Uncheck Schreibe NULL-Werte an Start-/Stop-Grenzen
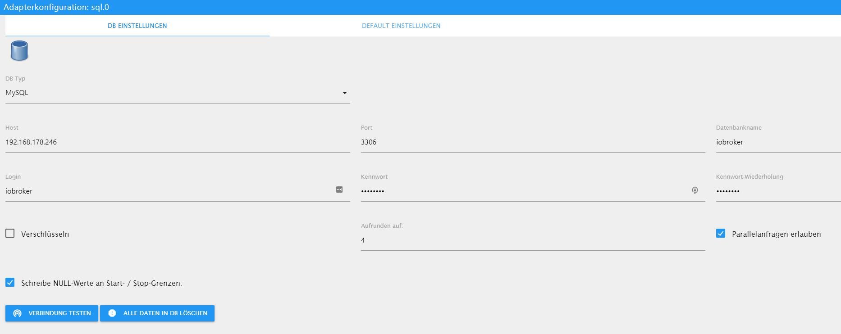 (10, 282)
